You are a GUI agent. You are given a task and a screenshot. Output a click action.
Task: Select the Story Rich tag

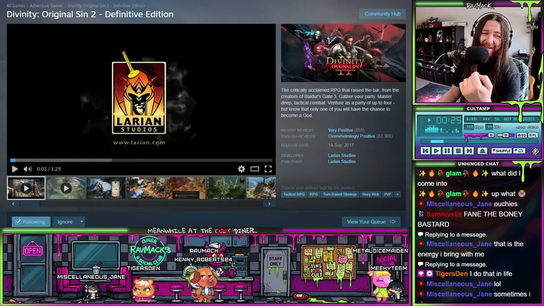[x=371, y=194]
